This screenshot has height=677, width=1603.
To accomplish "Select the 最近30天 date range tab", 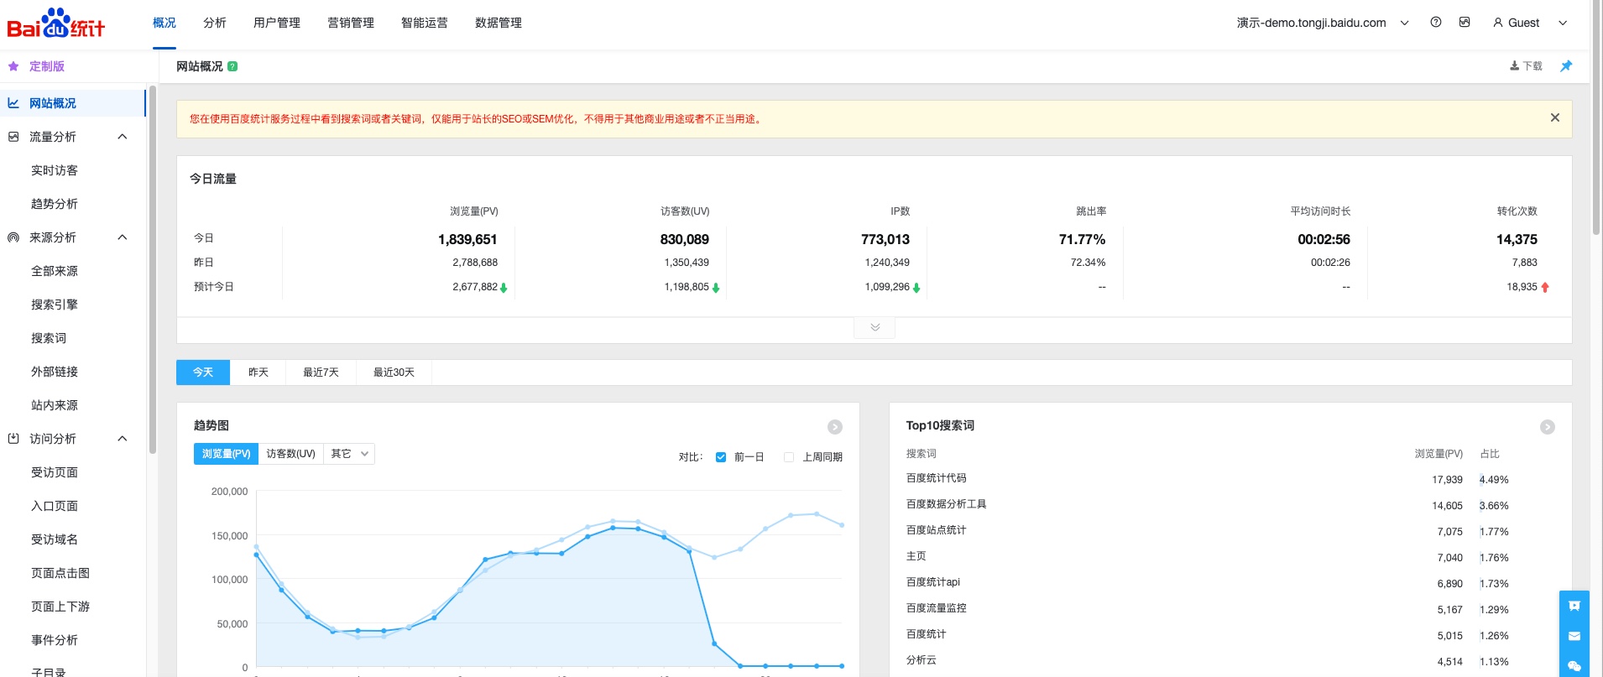I will (394, 372).
